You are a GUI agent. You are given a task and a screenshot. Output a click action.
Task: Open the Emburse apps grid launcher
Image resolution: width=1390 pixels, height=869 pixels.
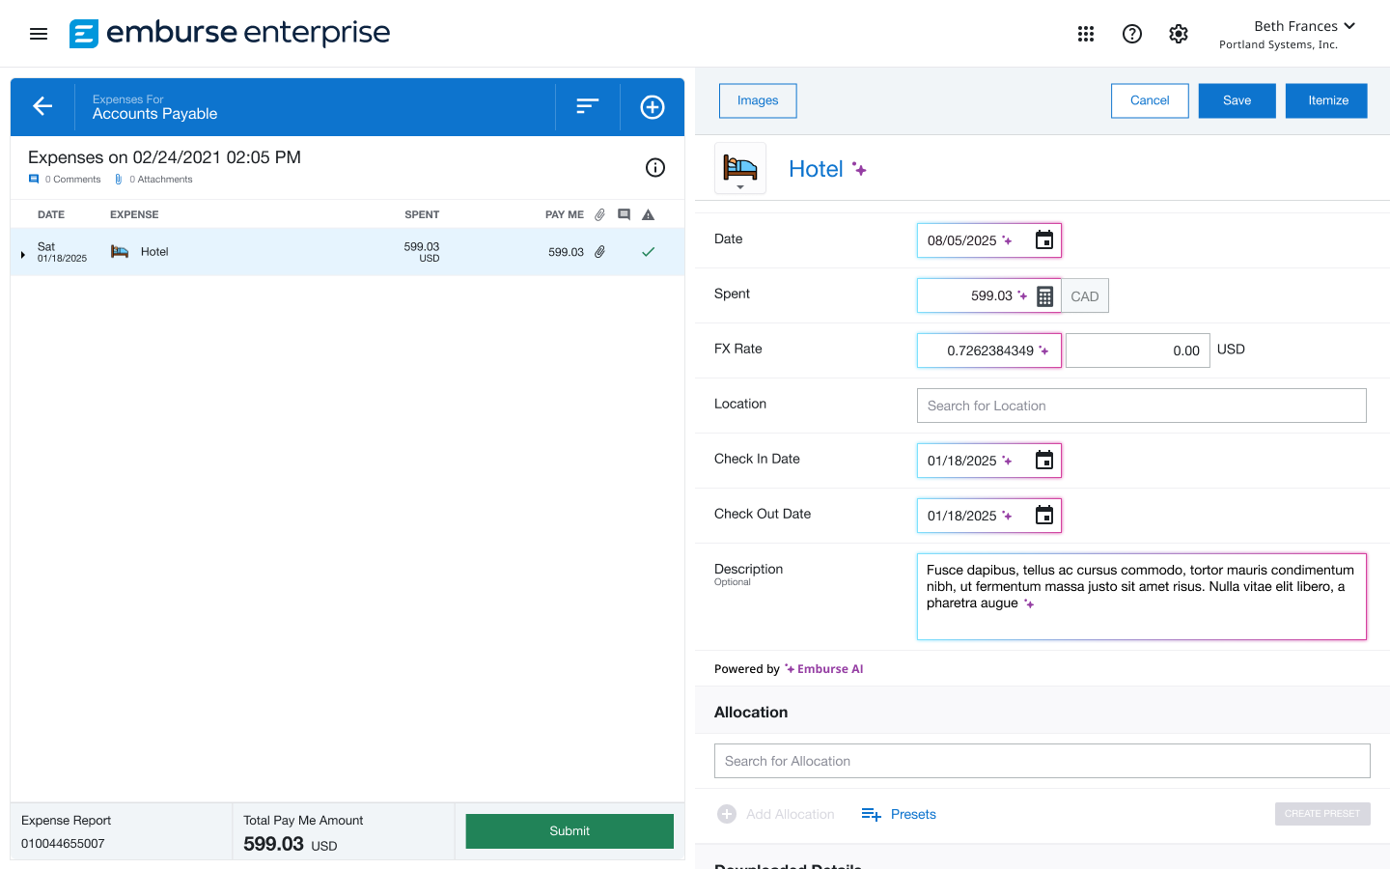[1086, 33]
